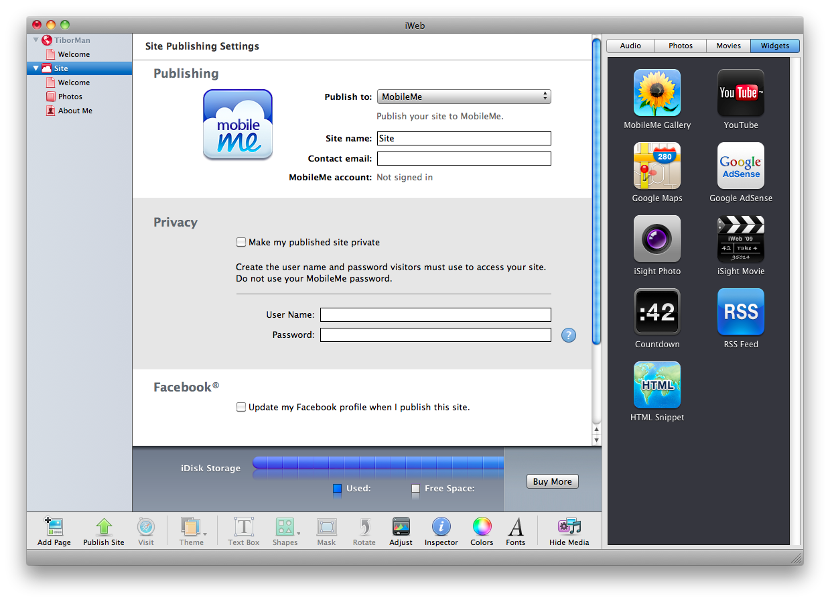This screenshot has width=830, height=602.
Task: Enable Make my published site private
Action: (x=241, y=242)
